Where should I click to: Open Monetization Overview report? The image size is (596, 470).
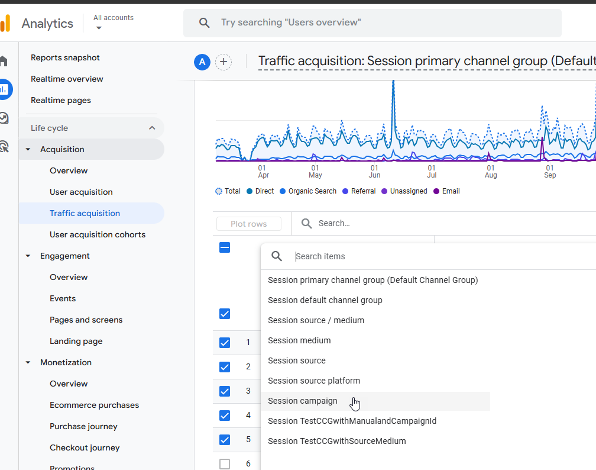[69, 384]
